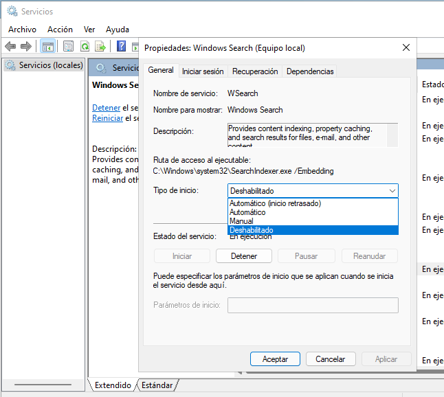The image size is (444, 397).
Task: Close the Propiedades dialog with X
Action: 406,47
